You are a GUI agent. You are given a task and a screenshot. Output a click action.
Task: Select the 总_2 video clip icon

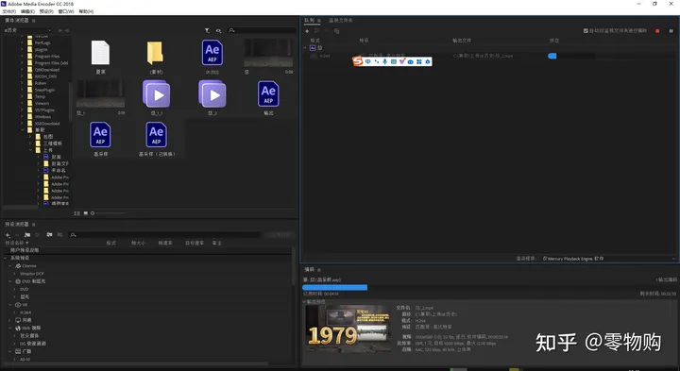pyautogui.click(x=212, y=93)
